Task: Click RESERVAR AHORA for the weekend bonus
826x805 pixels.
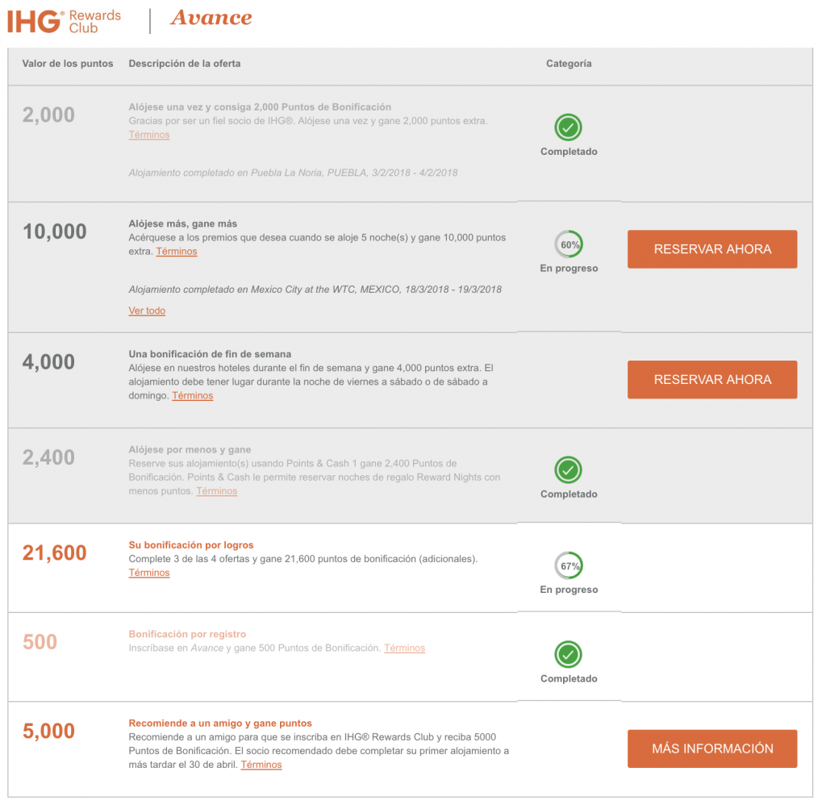Action: click(x=712, y=380)
